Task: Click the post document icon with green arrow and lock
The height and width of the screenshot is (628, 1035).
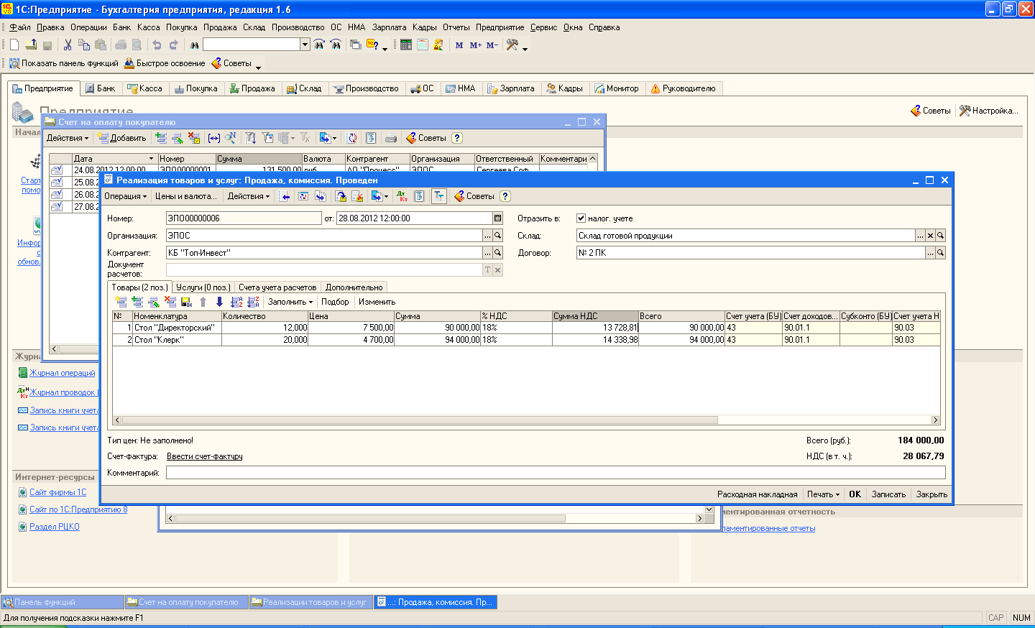Action: pyautogui.click(x=341, y=196)
